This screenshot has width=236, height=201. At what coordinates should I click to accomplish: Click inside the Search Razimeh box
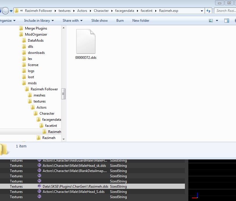[225, 10]
